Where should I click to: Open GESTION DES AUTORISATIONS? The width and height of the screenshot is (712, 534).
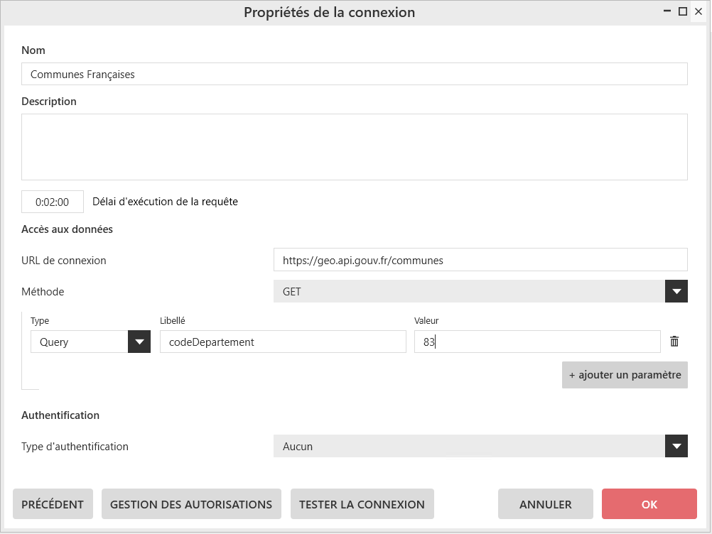point(191,504)
